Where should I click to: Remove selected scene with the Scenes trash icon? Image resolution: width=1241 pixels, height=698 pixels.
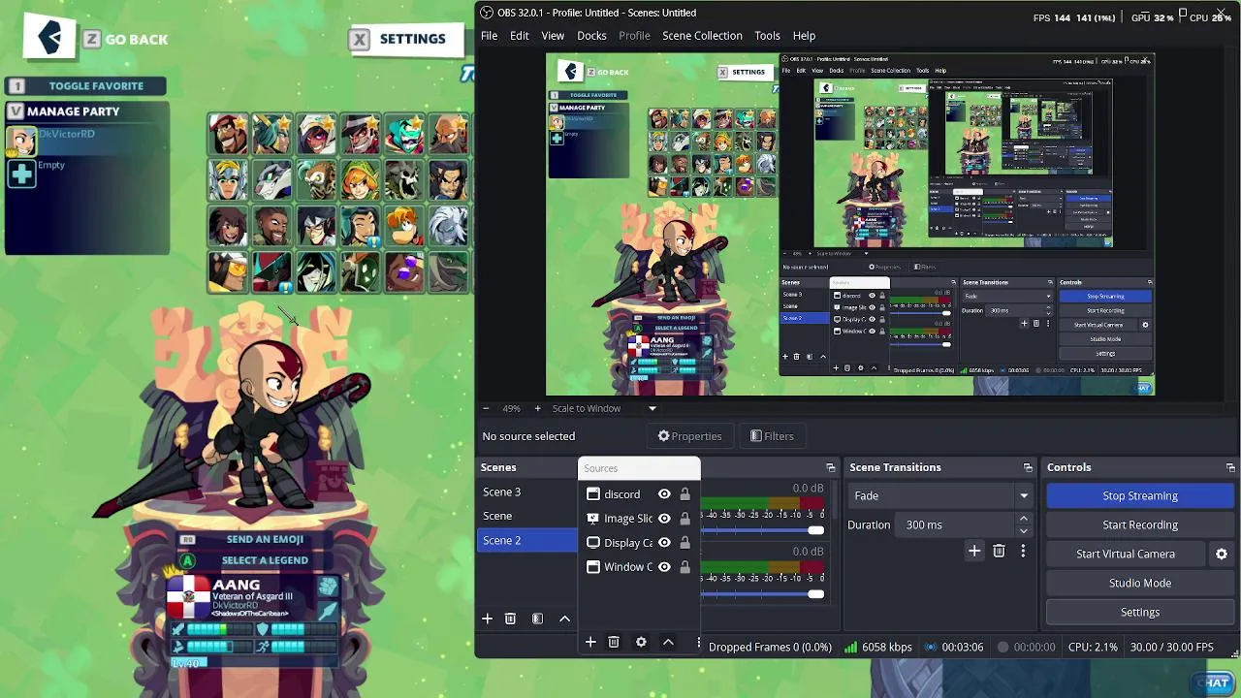tap(510, 619)
